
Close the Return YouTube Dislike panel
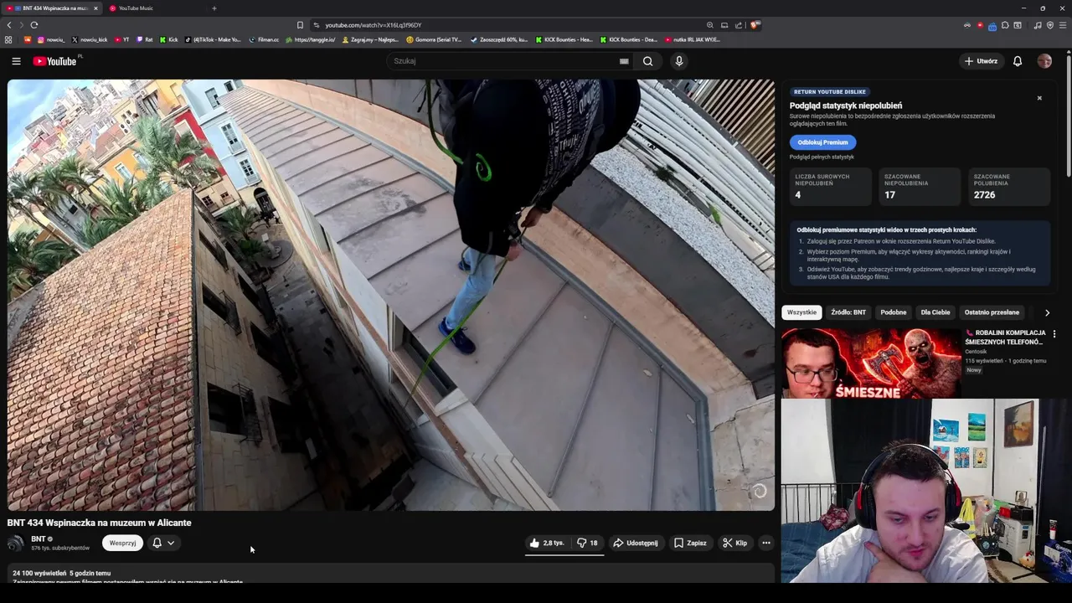pyautogui.click(x=1039, y=98)
